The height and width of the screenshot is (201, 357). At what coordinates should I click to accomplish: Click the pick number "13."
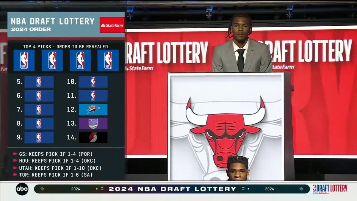[x=72, y=124]
